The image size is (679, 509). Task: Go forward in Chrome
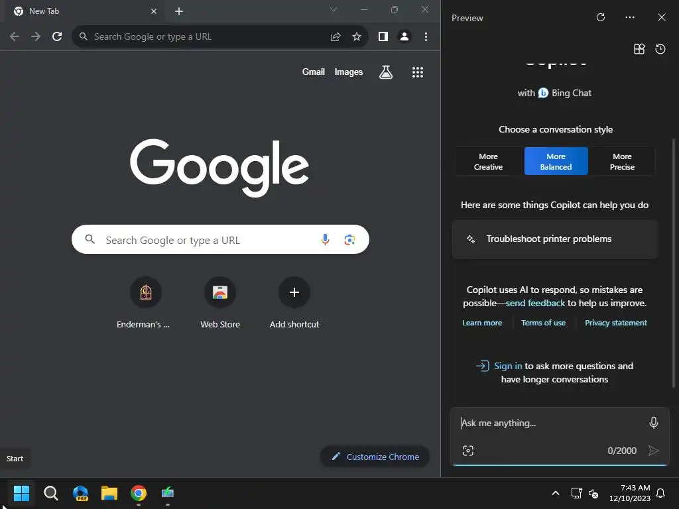36,37
